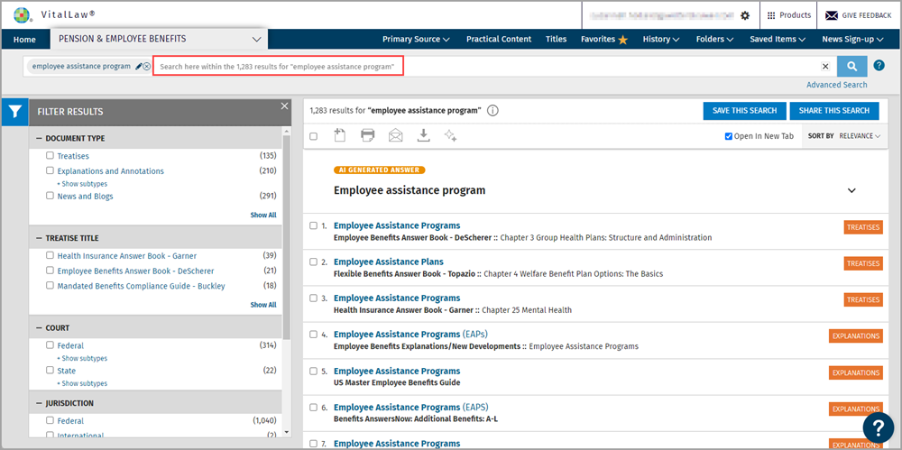Click the Give Feedback envelope button
The image size is (902, 450).
point(859,15)
